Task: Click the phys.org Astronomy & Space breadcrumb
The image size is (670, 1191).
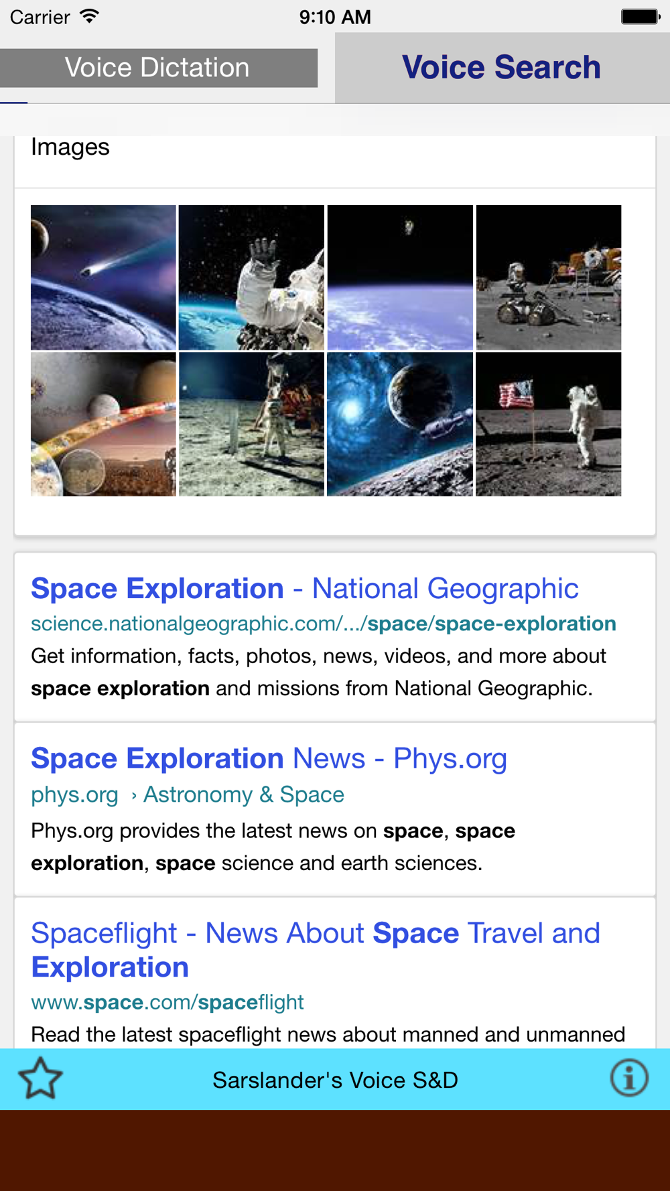Action: pos(188,794)
